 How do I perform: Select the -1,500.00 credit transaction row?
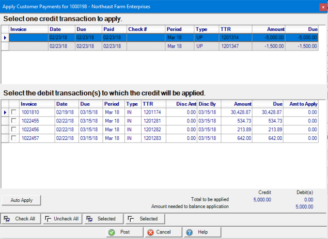[155, 46]
